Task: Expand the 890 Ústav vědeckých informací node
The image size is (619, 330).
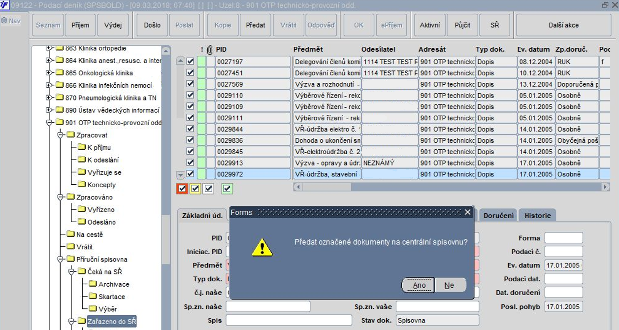Action: click(x=49, y=110)
